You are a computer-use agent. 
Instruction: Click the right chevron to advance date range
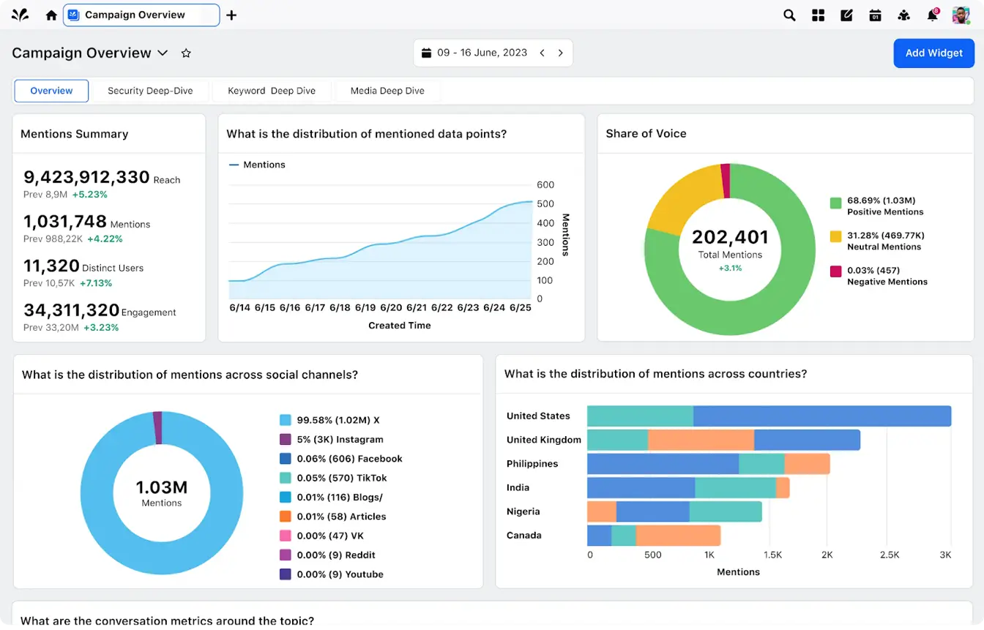560,52
